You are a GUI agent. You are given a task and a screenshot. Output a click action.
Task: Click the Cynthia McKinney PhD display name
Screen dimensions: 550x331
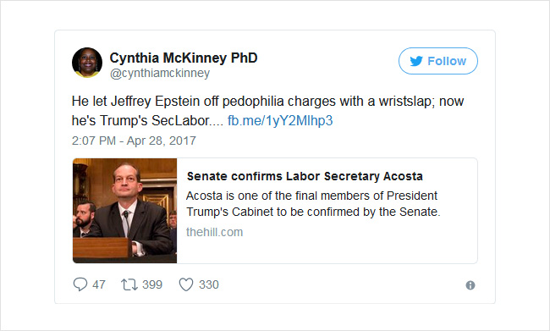[184, 58]
